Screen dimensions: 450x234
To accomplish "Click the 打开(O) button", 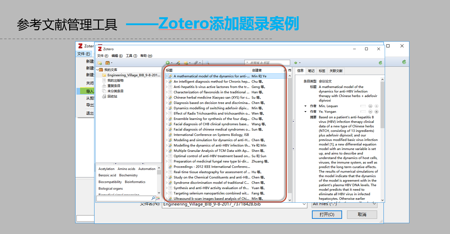I will [327, 215].
